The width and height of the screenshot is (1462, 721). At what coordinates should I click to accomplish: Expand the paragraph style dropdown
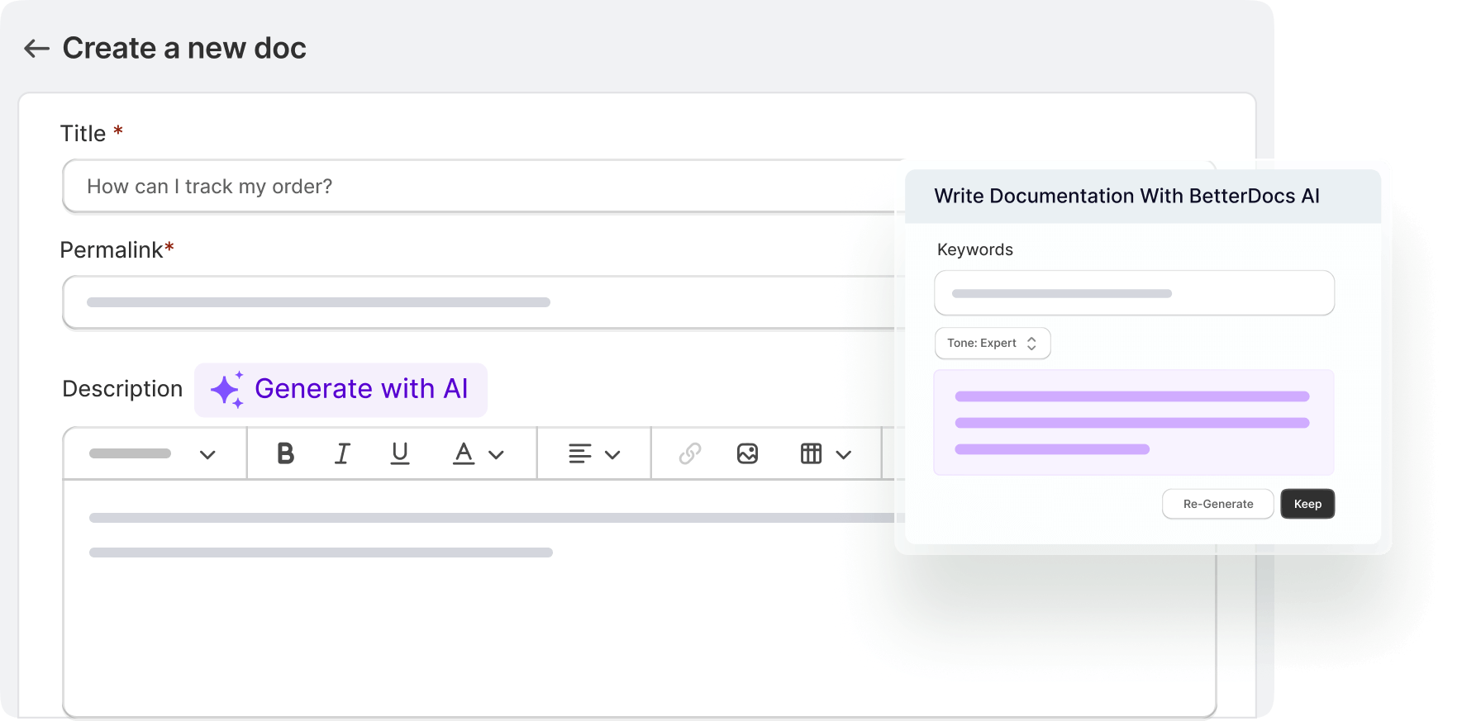[207, 454]
